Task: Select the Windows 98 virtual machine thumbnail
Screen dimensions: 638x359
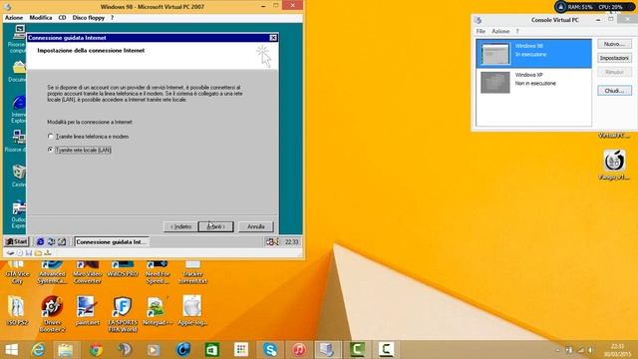Action: [495, 53]
